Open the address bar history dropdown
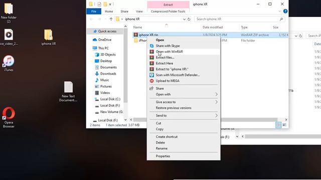This screenshot has width=321, height=180. [184, 19]
